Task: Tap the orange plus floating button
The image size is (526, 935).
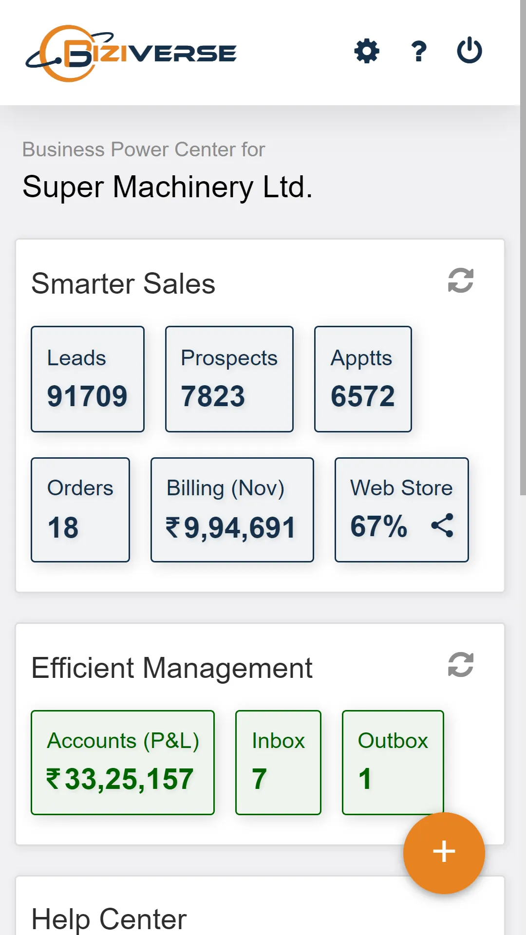Action: tap(444, 853)
